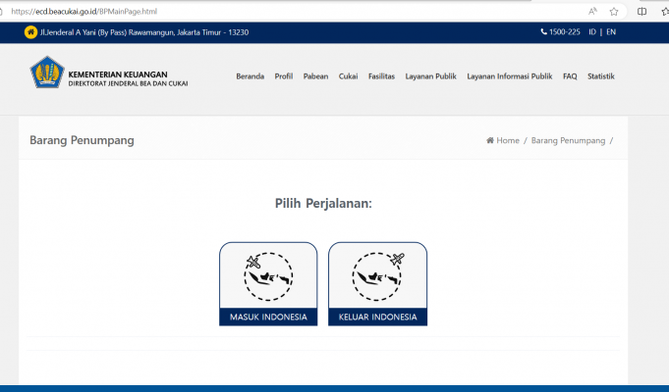The image size is (669, 392).
Task: Click the Kementerian Keuangan logo emblem
Action: point(46,73)
